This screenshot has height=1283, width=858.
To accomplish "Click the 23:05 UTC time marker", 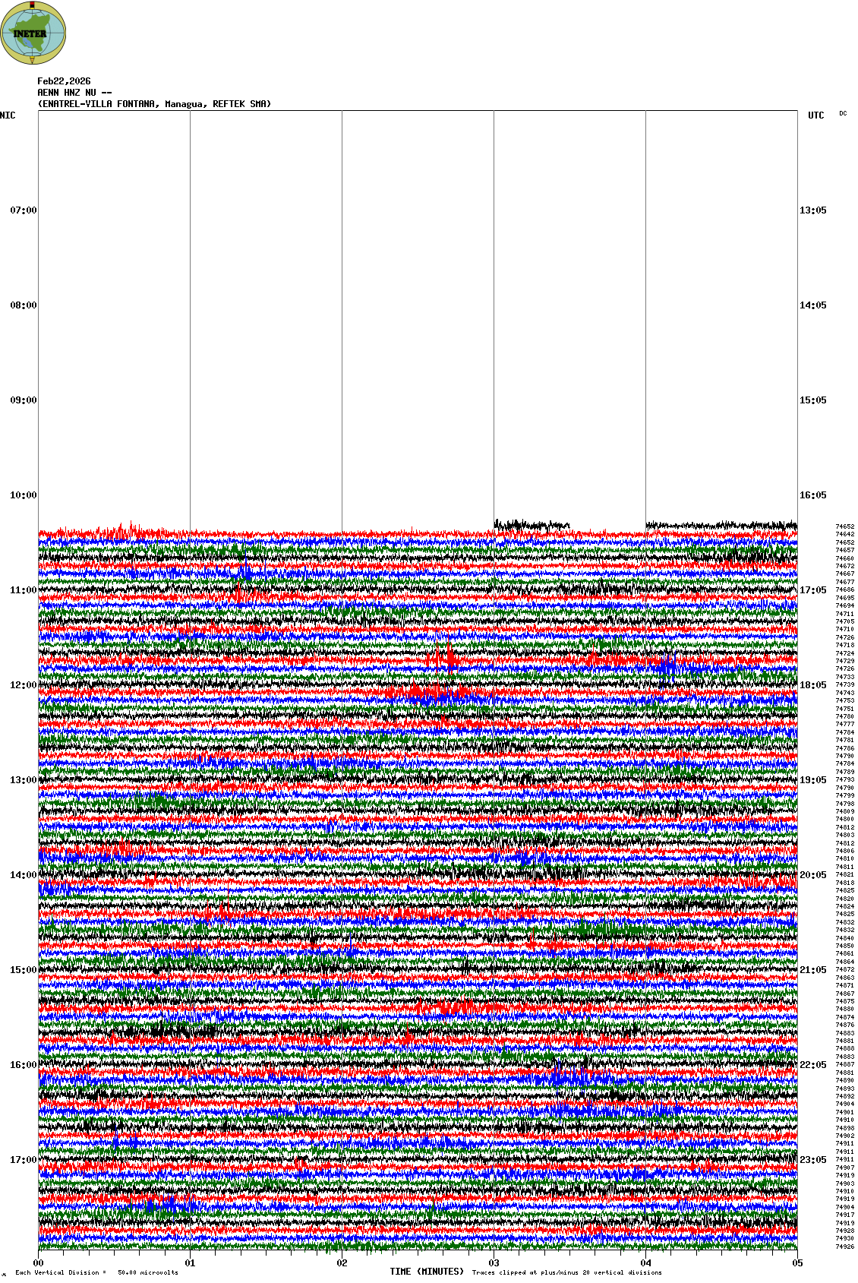I will tap(812, 1160).
